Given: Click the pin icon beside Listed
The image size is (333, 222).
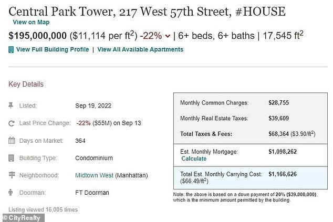Looking at the screenshot, I should (11, 105).
